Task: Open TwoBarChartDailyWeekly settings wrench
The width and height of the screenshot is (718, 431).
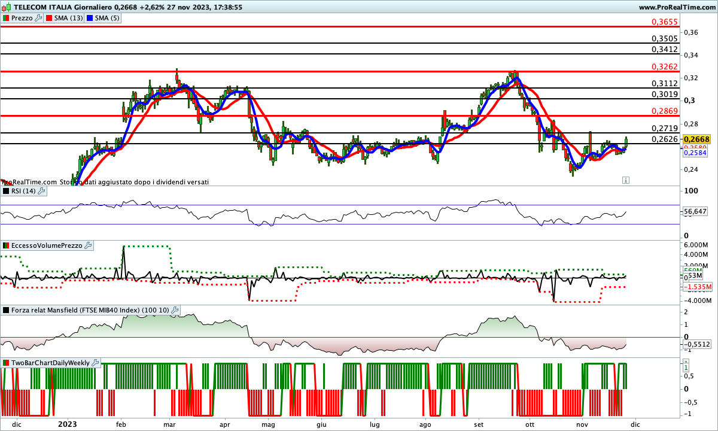Action: (x=96, y=363)
